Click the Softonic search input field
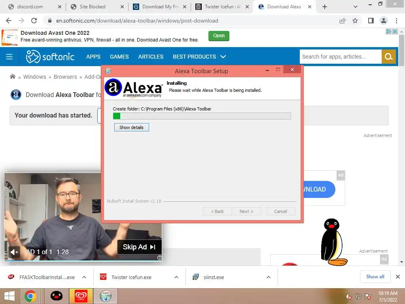The height and width of the screenshot is (304, 405). 341,57
